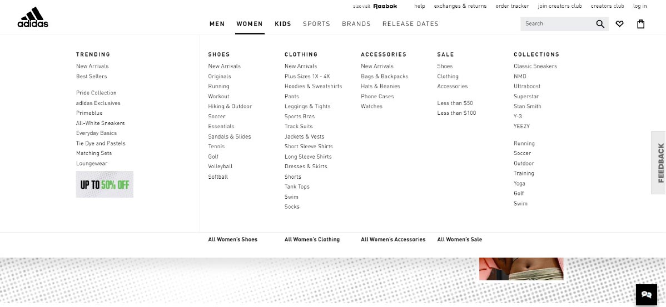Open All Women's Sale

coord(460,239)
